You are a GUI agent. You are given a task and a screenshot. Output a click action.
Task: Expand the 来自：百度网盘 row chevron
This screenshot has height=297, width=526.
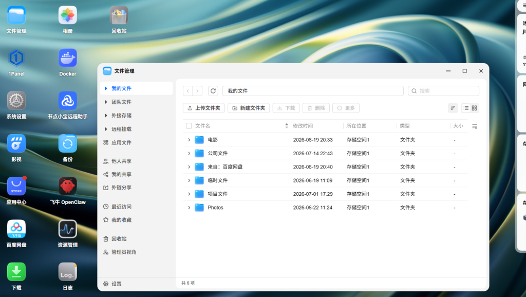point(189,167)
